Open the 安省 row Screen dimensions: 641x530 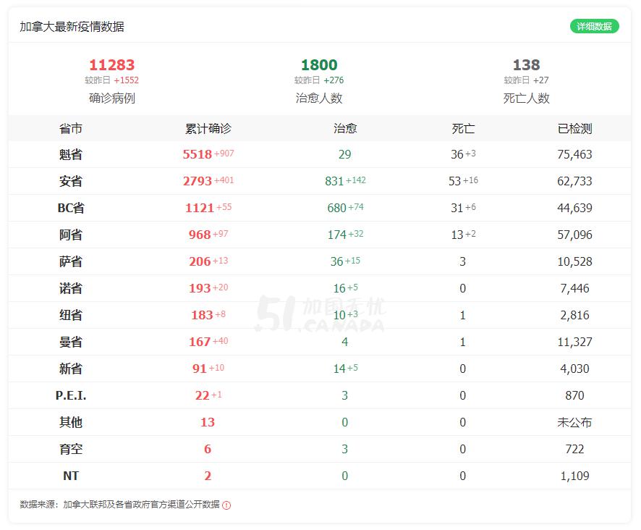(320, 181)
